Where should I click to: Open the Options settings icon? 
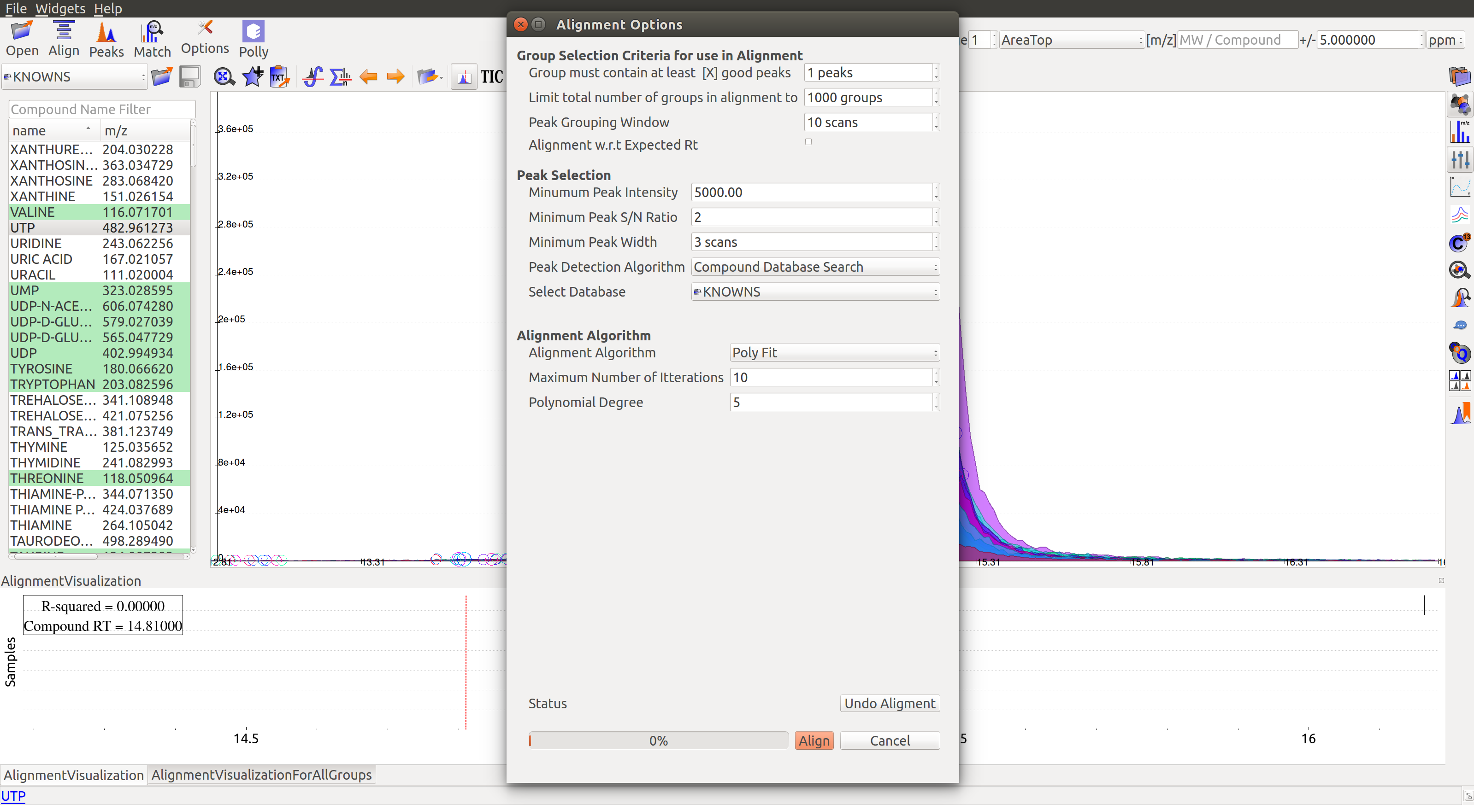click(205, 38)
